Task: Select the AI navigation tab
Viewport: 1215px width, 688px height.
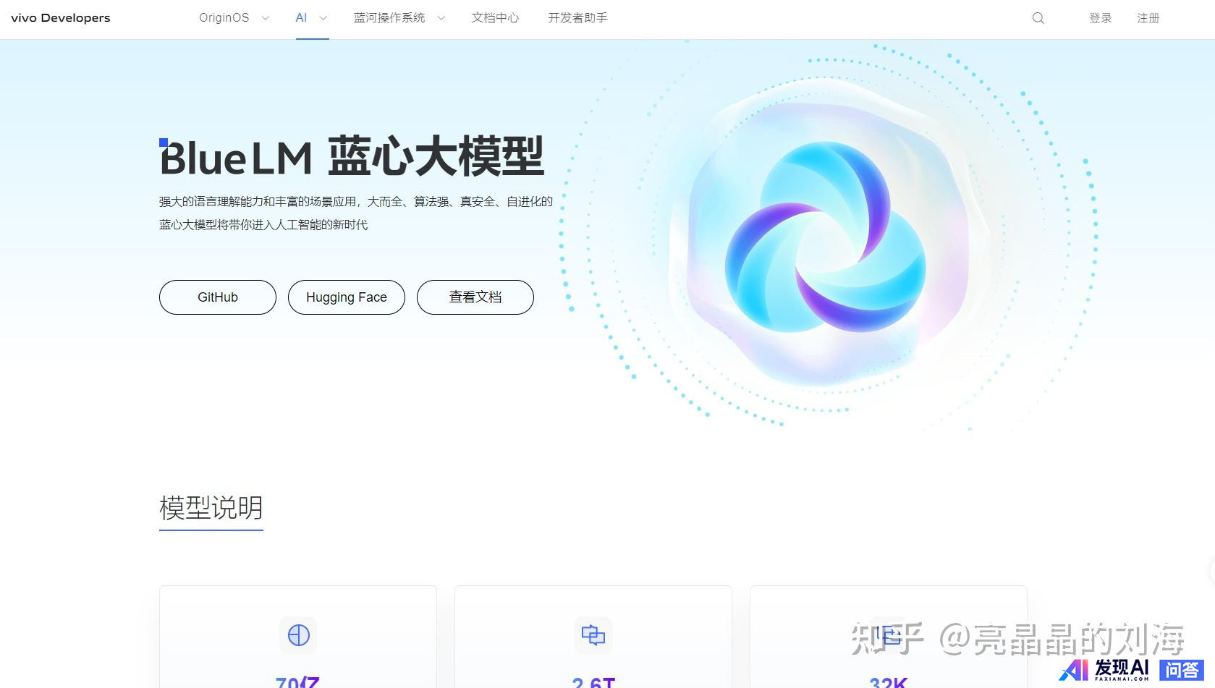Action: point(302,18)
